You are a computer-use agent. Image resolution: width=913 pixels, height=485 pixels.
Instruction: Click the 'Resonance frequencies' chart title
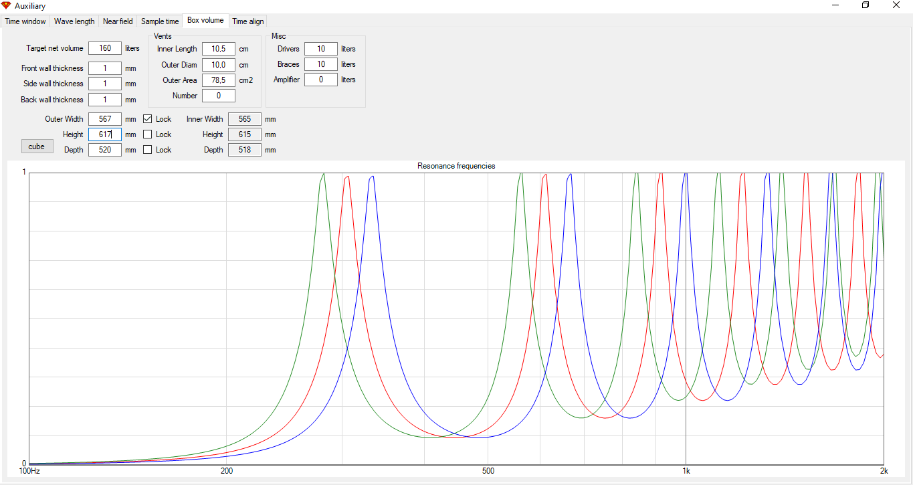click(x=456, y=166)
